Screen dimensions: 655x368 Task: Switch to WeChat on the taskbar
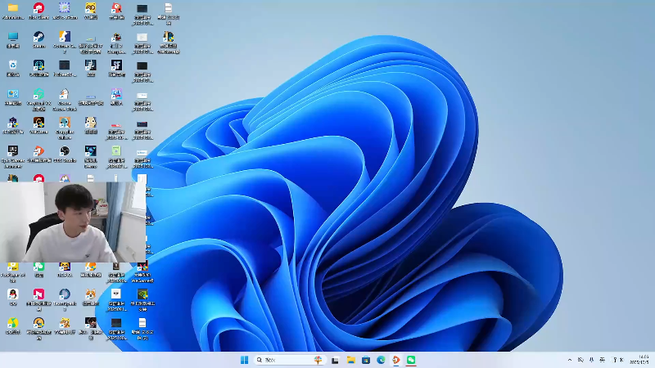(x=411, y=360)
